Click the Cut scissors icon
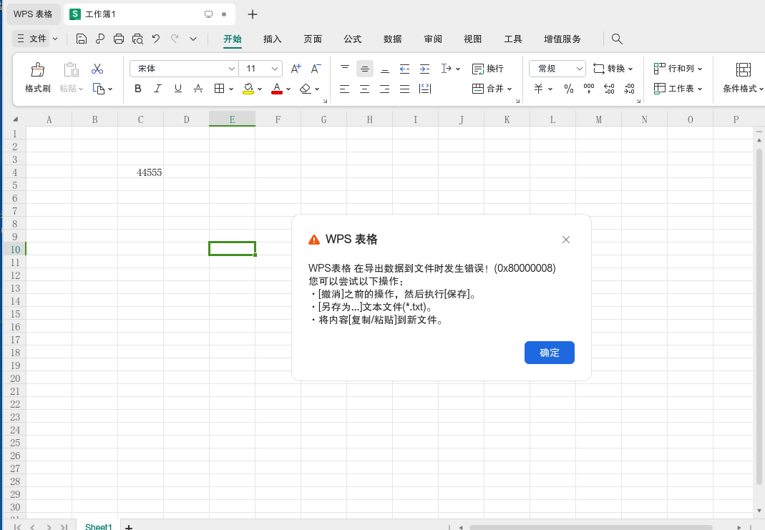The width and height of the screenshot is (765, 530). (x=97, y=69)
